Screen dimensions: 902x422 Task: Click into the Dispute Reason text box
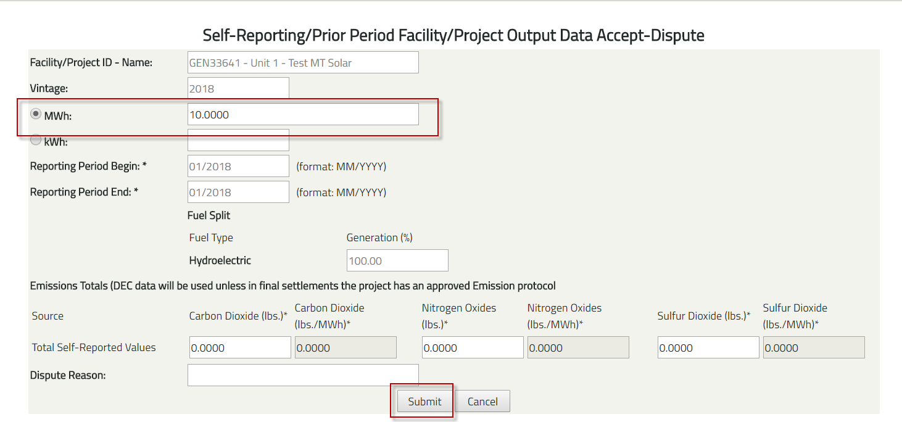(303, 375)
